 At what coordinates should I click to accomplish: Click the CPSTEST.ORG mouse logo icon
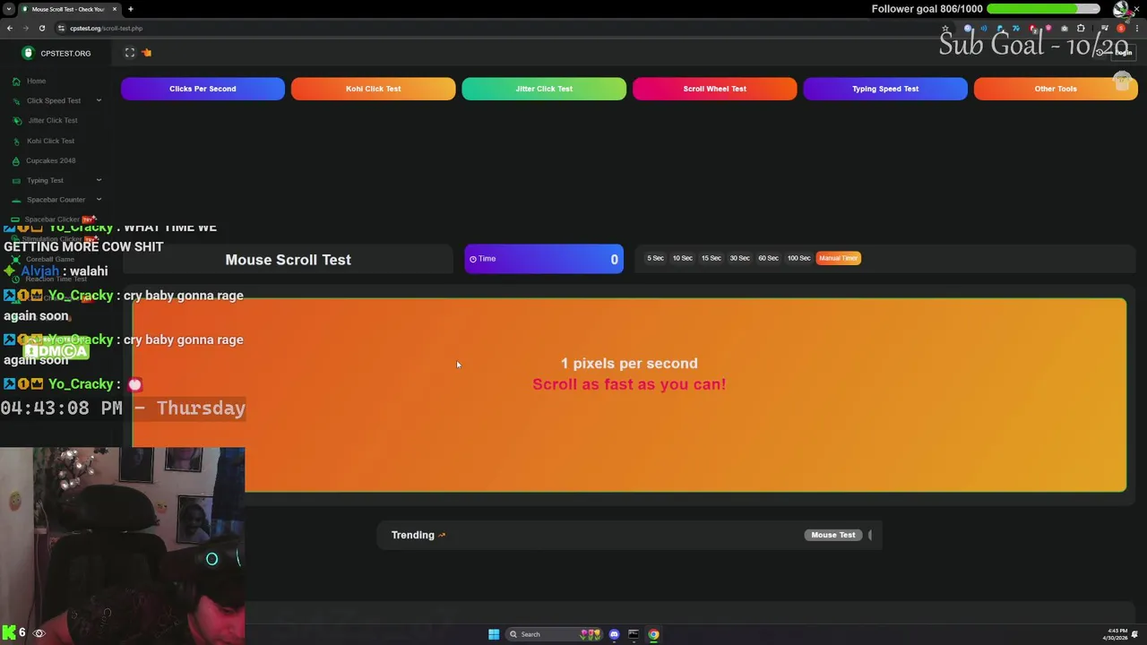coord(28,53)
